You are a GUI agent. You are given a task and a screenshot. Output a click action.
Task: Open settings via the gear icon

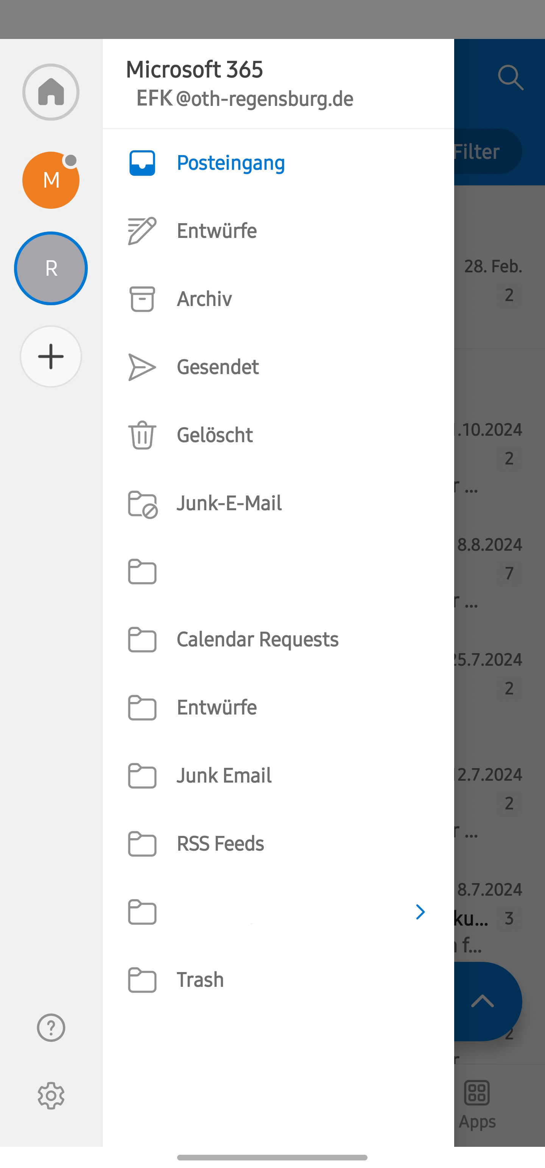[x=51, y=1096]
